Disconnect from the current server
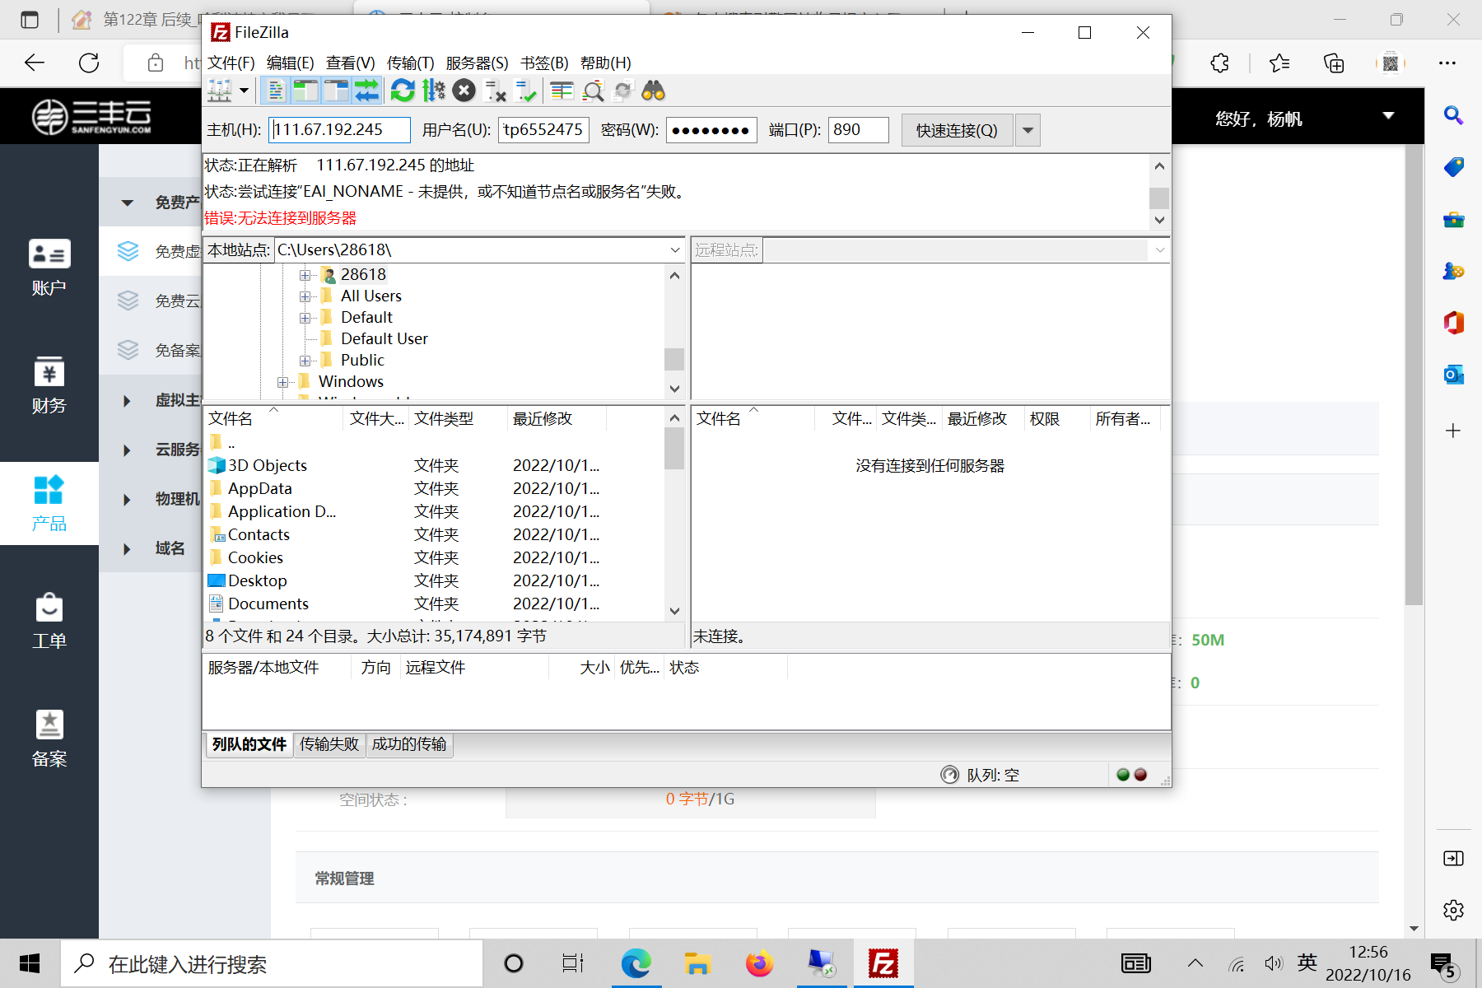 (x=495, y=91)
